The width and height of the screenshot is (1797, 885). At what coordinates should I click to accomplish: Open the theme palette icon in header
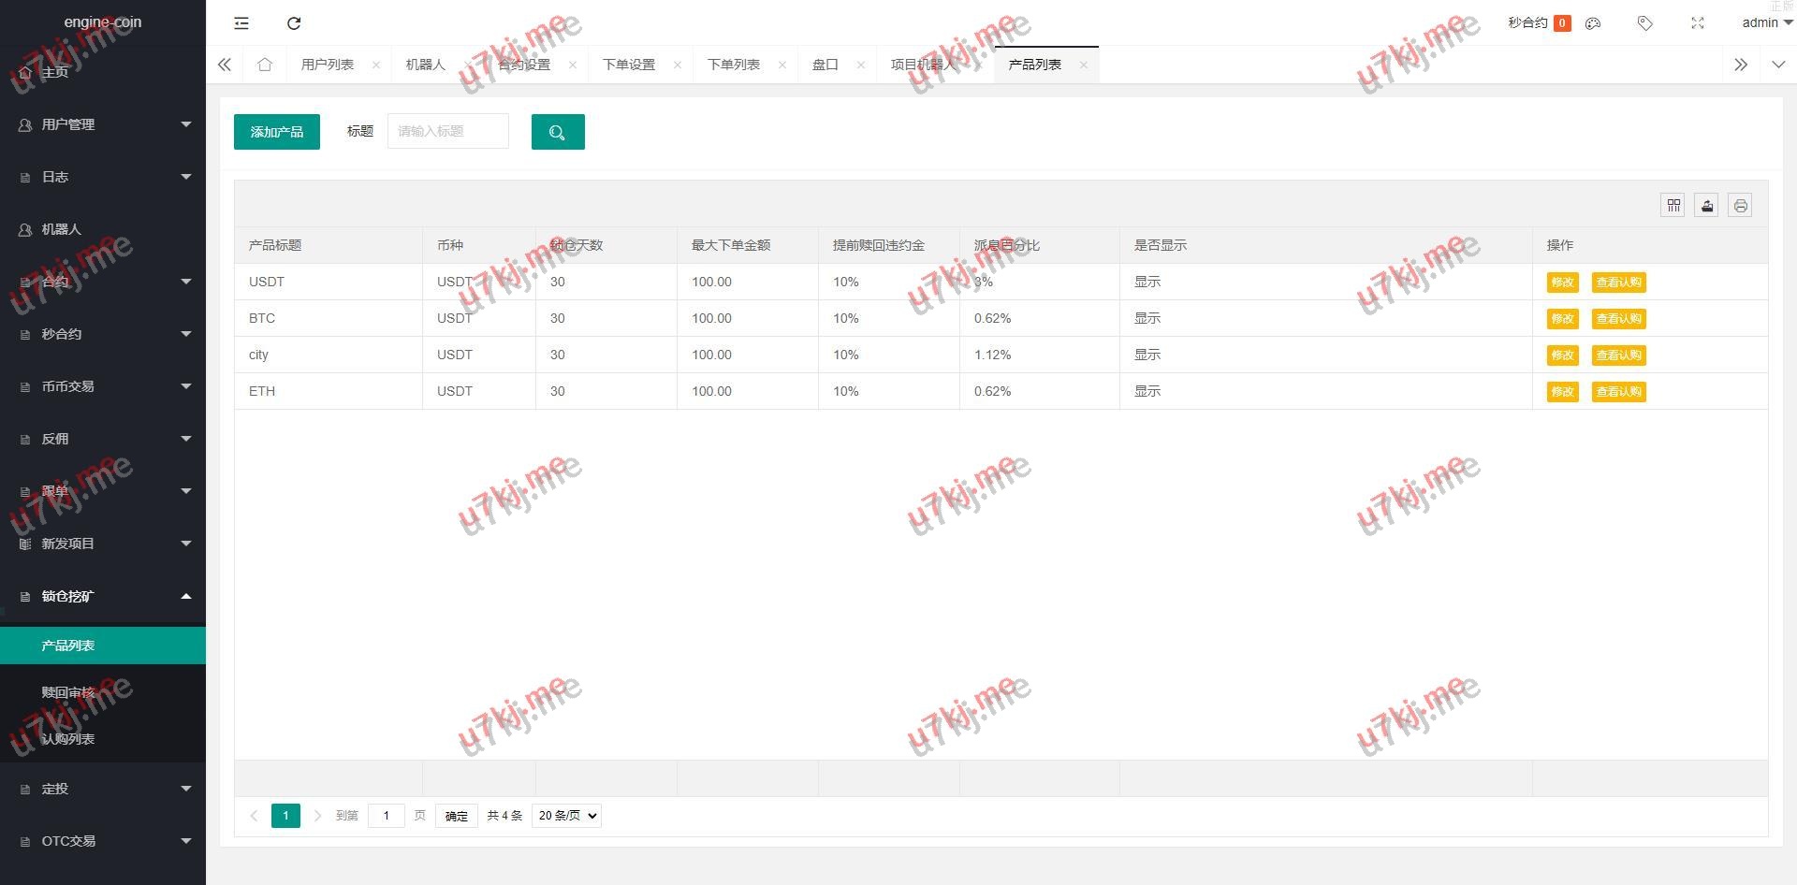[1593, 23]
